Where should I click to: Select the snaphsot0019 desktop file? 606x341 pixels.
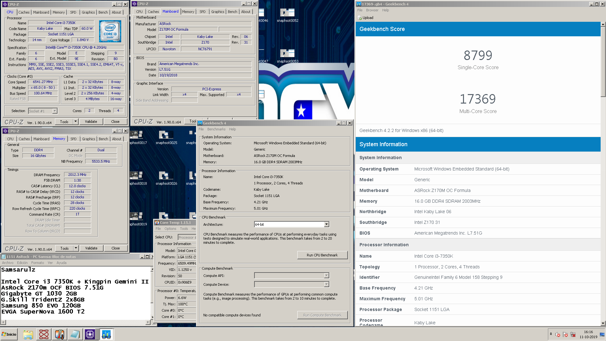pos(138,219)
